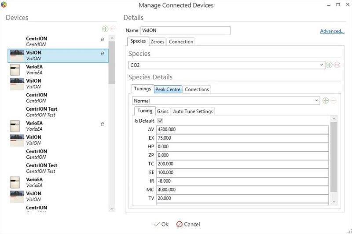Open the Auto Tune Settings tab
Viewport: 352px width, 234px height.
(x=193, y=111)
